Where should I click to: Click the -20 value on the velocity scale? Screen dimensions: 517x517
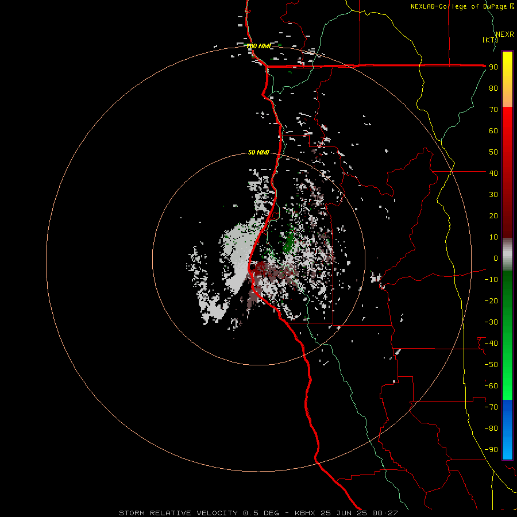click(491, 301)
